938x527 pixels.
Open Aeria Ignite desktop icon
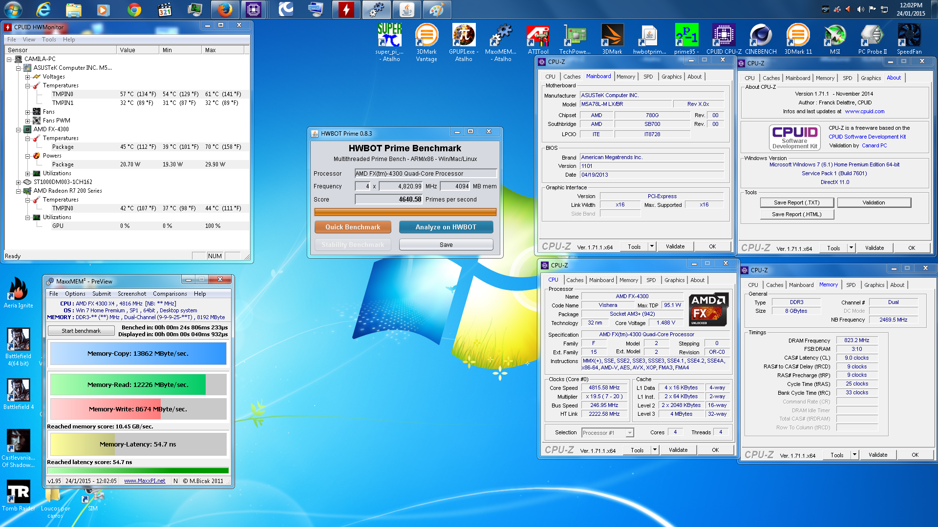click(x=19, y=293)
